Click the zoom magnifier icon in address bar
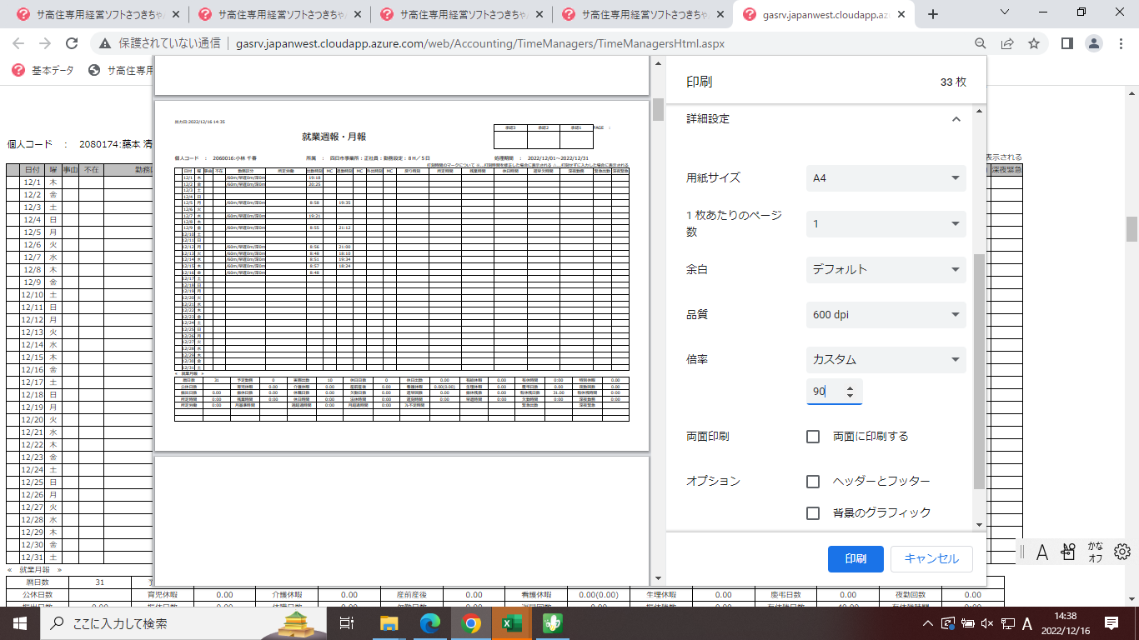 pyautogui.click(x=981, y=43)
